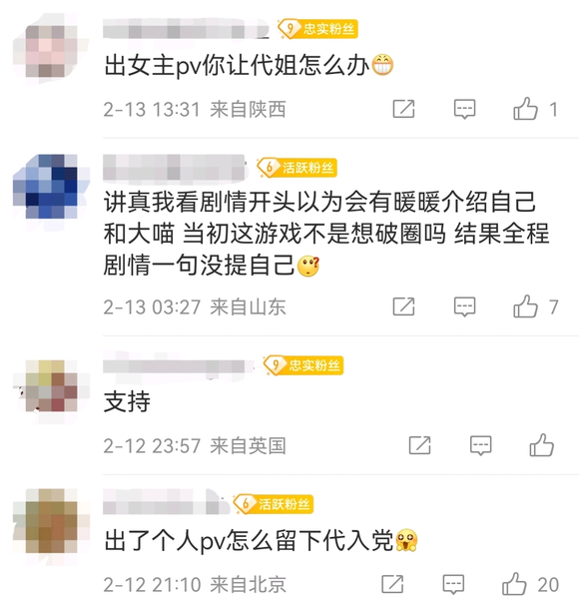Open reply box for 山东 comment
This screenshot has width=579, height=597.
coord(465,306)
